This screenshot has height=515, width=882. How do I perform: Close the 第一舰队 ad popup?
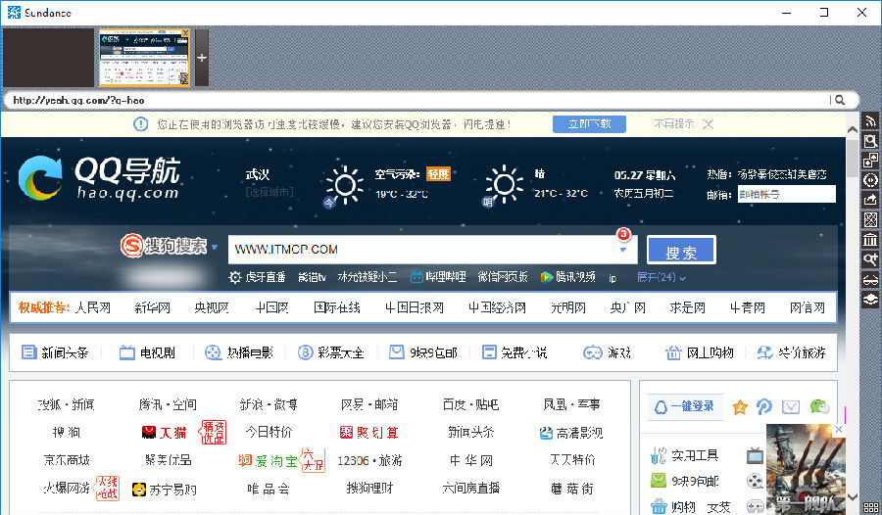pos(839,430)
